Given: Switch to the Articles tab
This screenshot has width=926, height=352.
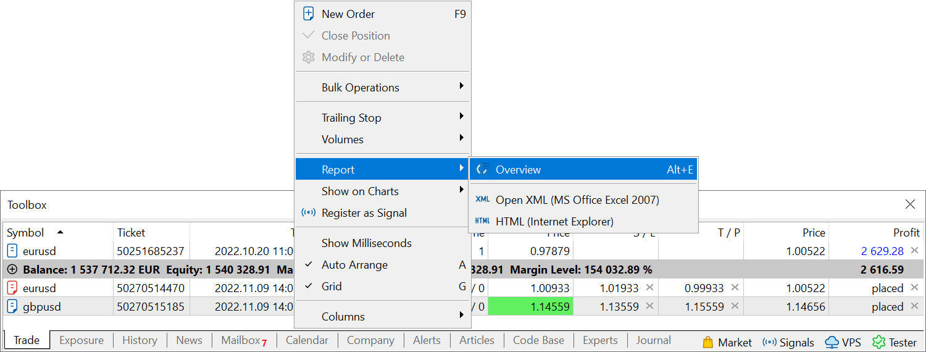Looking at the screenshot, I should 477,340.
